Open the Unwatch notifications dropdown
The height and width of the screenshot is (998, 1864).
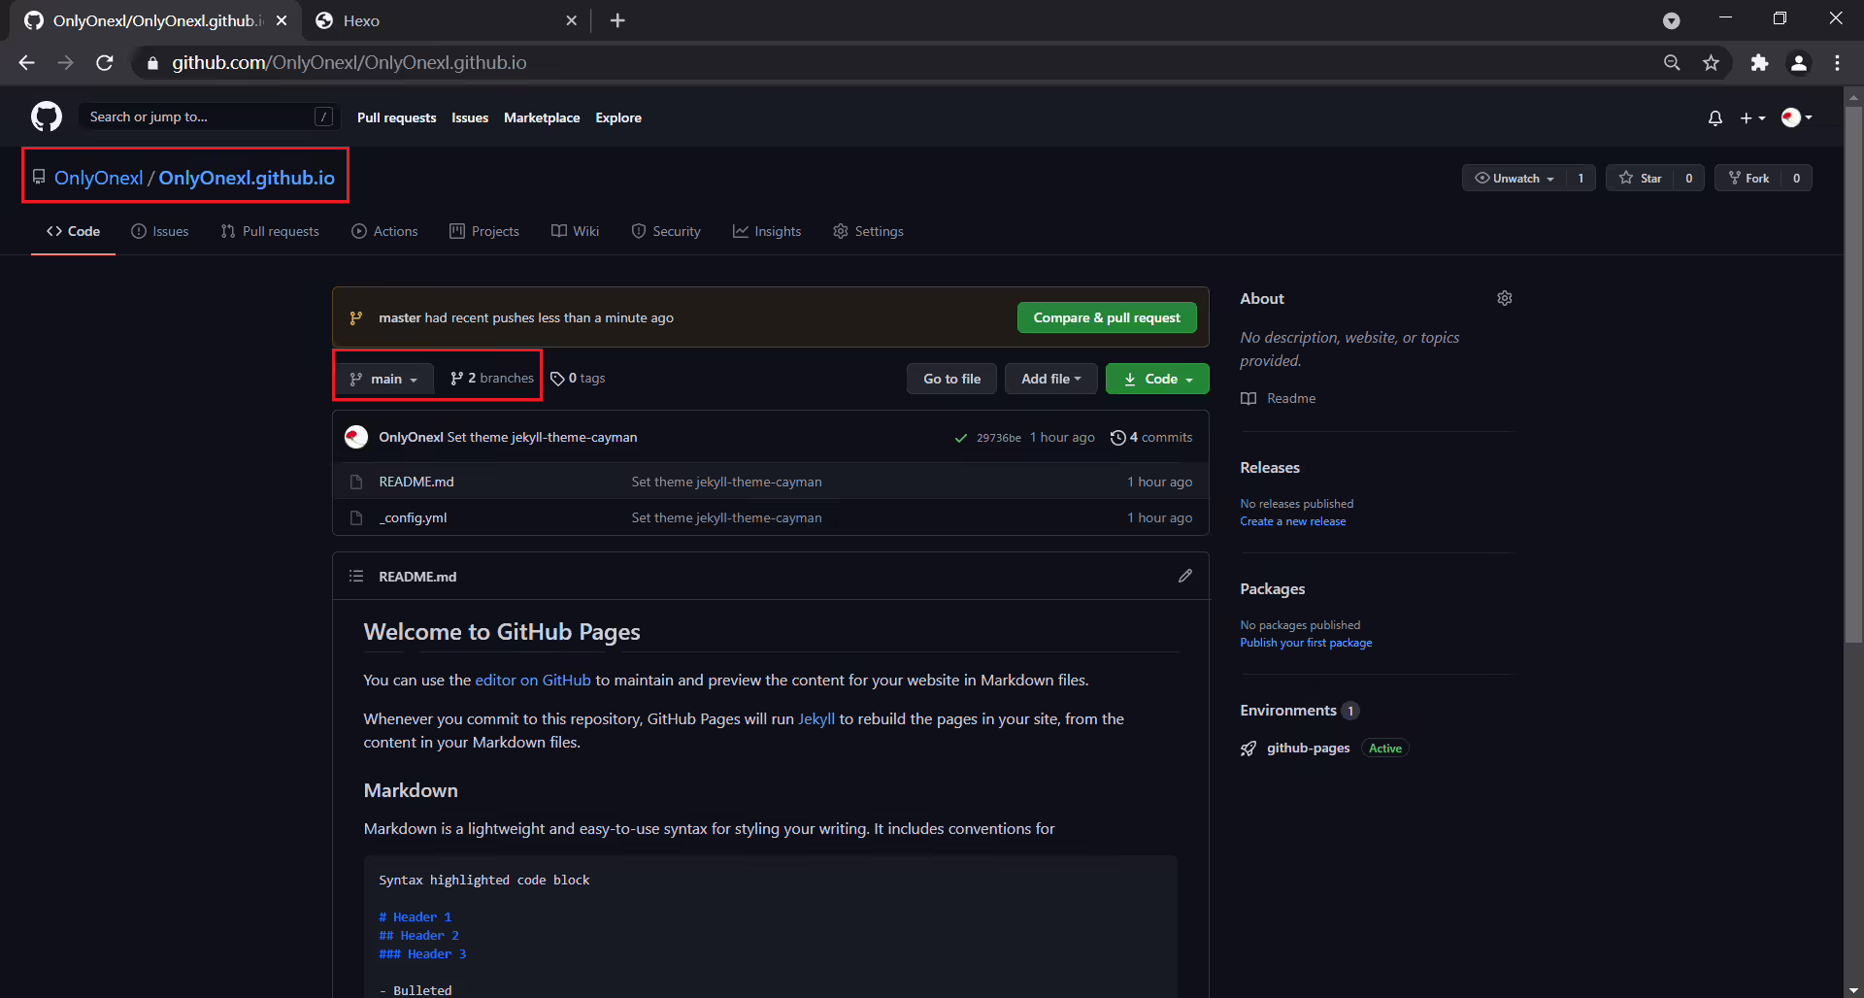coord(1514,178)
